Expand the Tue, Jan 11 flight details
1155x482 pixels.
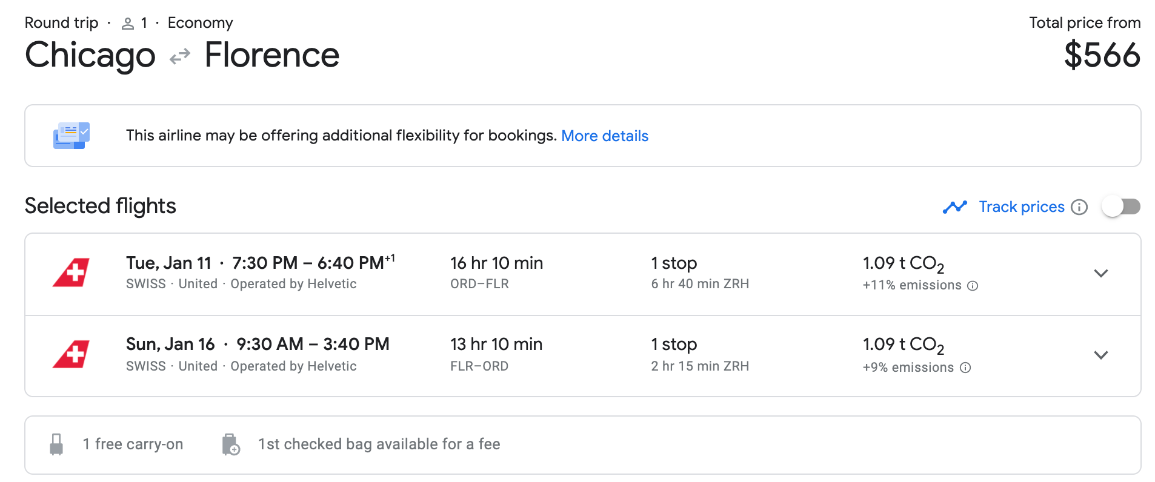(x=1101, y=273)
